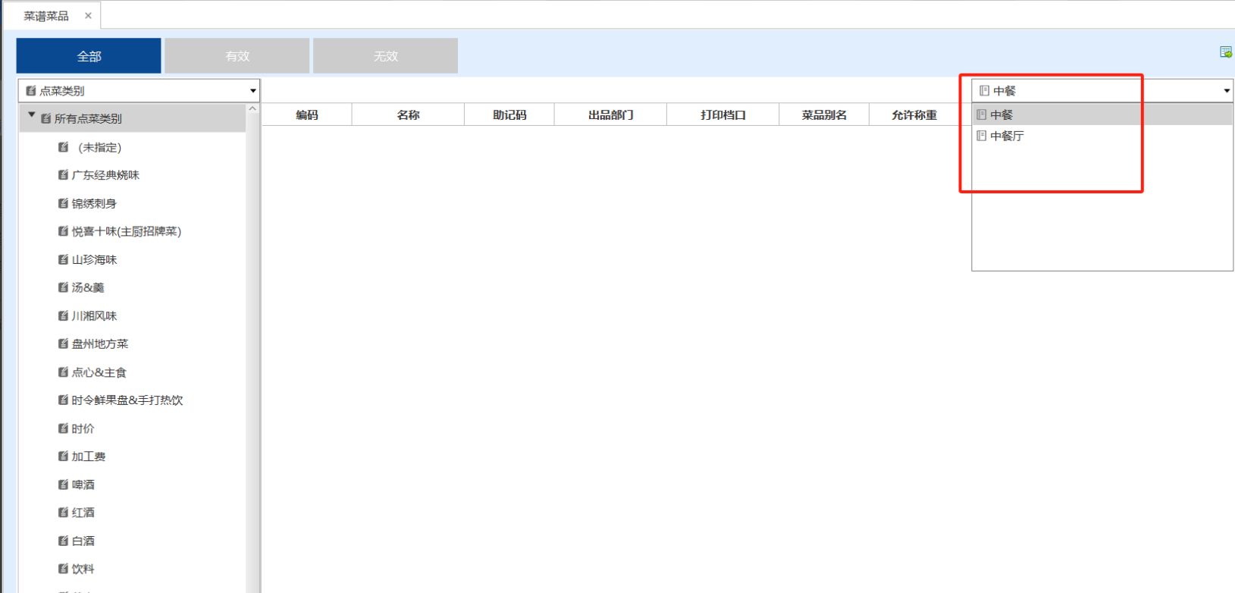Click the category tree scrollbar up arrow
This screenshot has width=1235, height=593.
pyautogui.click(x=252, y=109)
